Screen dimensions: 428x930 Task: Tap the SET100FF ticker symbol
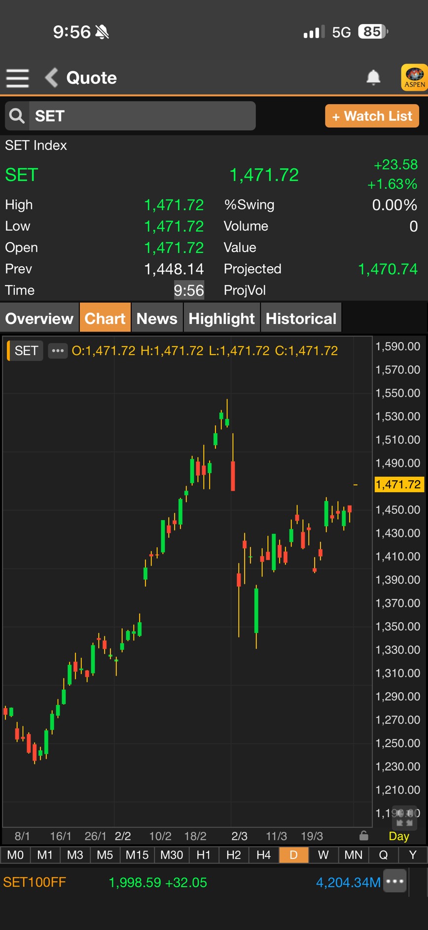point(35,882)
